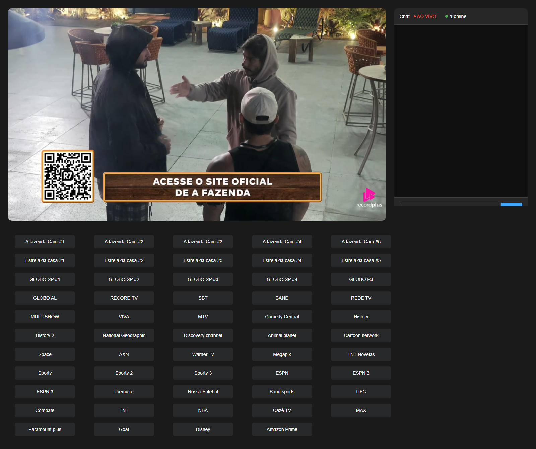Open Estrela da casa-#2 stream
536x449 pixels.
(x=124, y=260)
